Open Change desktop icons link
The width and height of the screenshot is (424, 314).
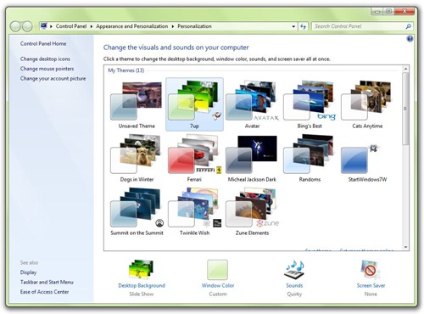coord(45,59)
